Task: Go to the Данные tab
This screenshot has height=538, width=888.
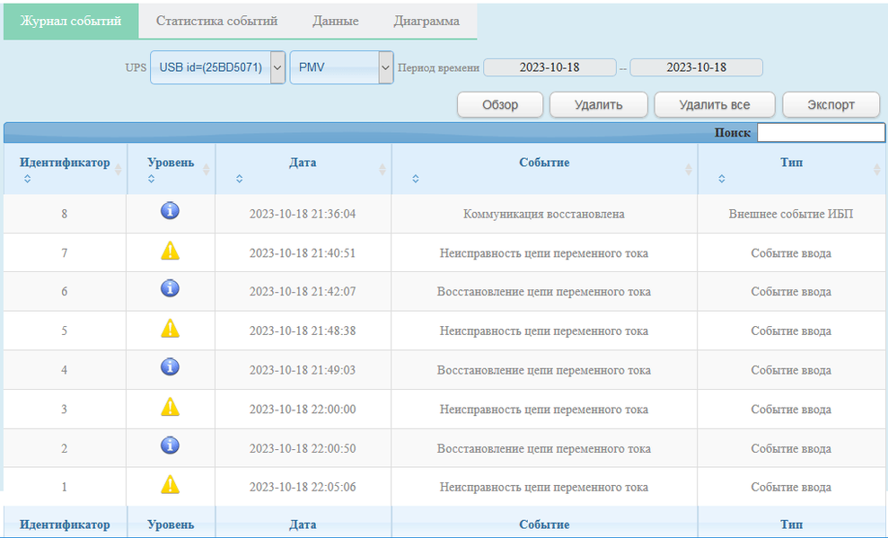Action: click(335, 21)
